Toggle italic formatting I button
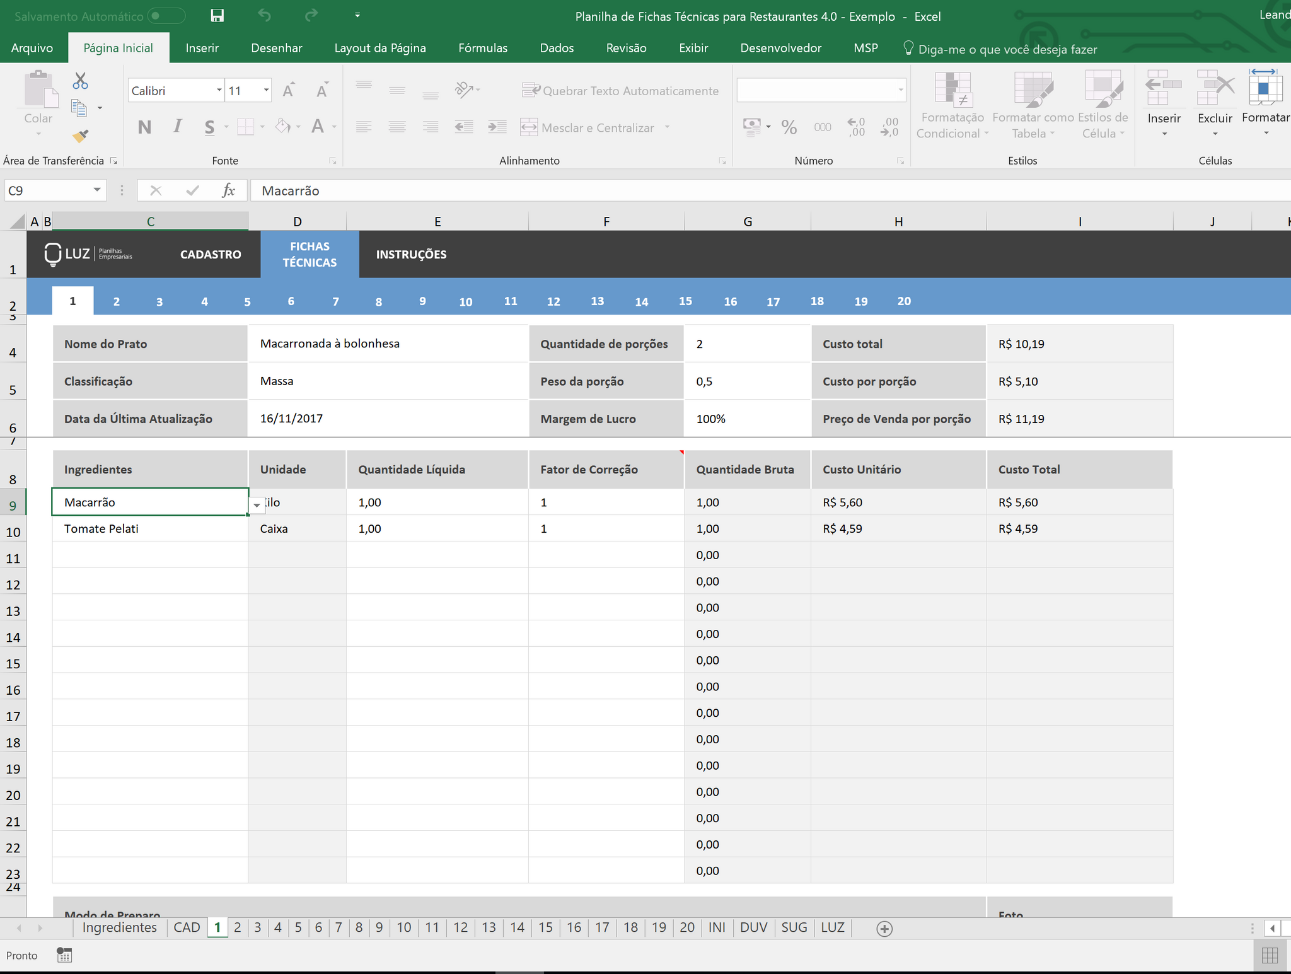This screenshot has width=1291, height=974. pos(178,127)
